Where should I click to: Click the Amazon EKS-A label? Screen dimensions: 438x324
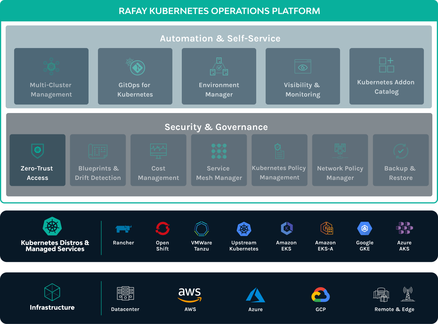pyautogui.click(x=326, y=246)
